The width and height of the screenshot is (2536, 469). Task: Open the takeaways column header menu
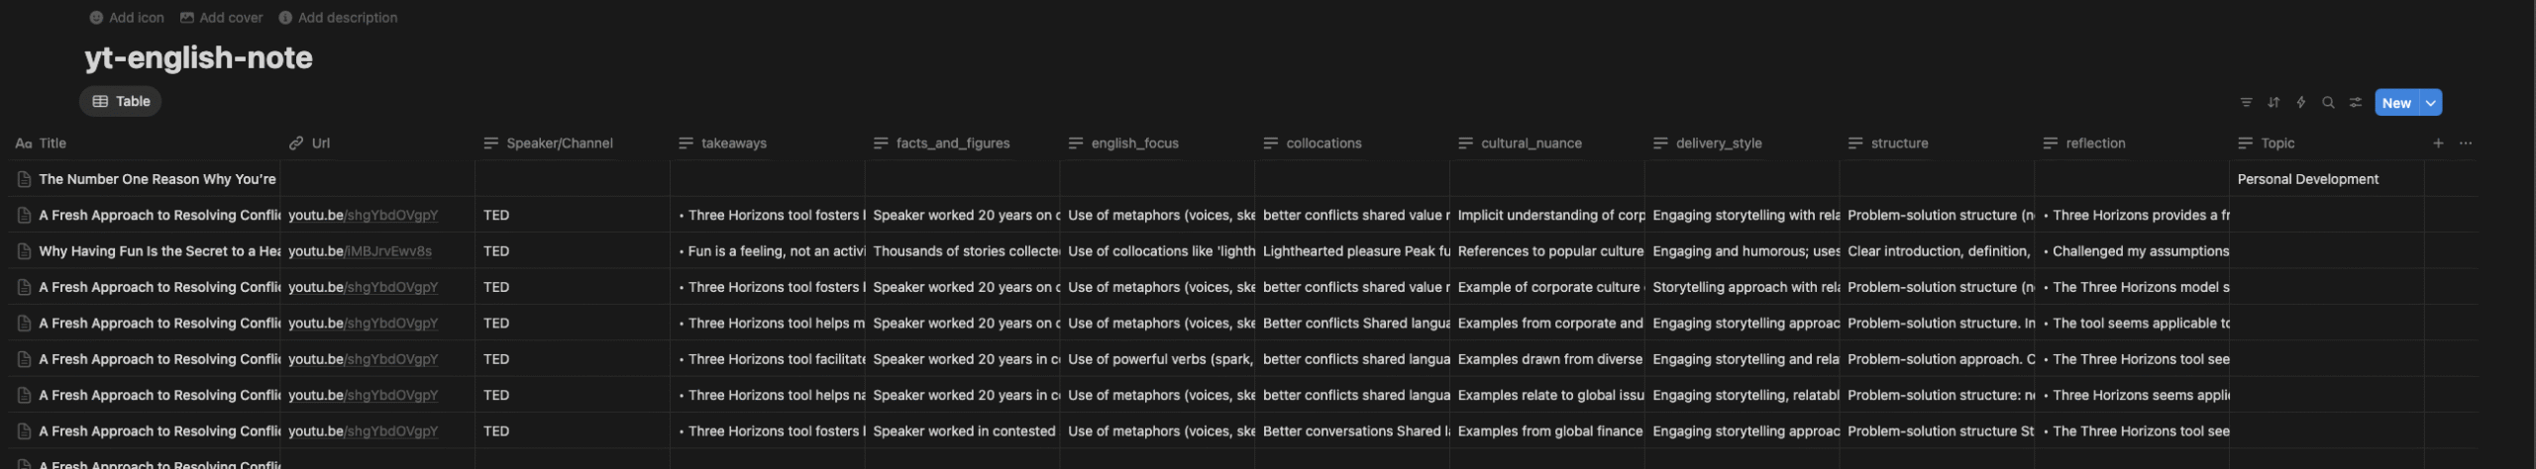(x=768, y=143)
